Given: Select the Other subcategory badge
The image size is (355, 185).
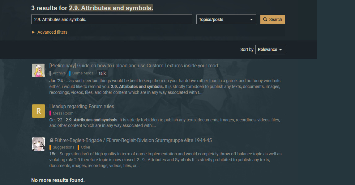Looking at the screenshot, I should tap(85, 147).
